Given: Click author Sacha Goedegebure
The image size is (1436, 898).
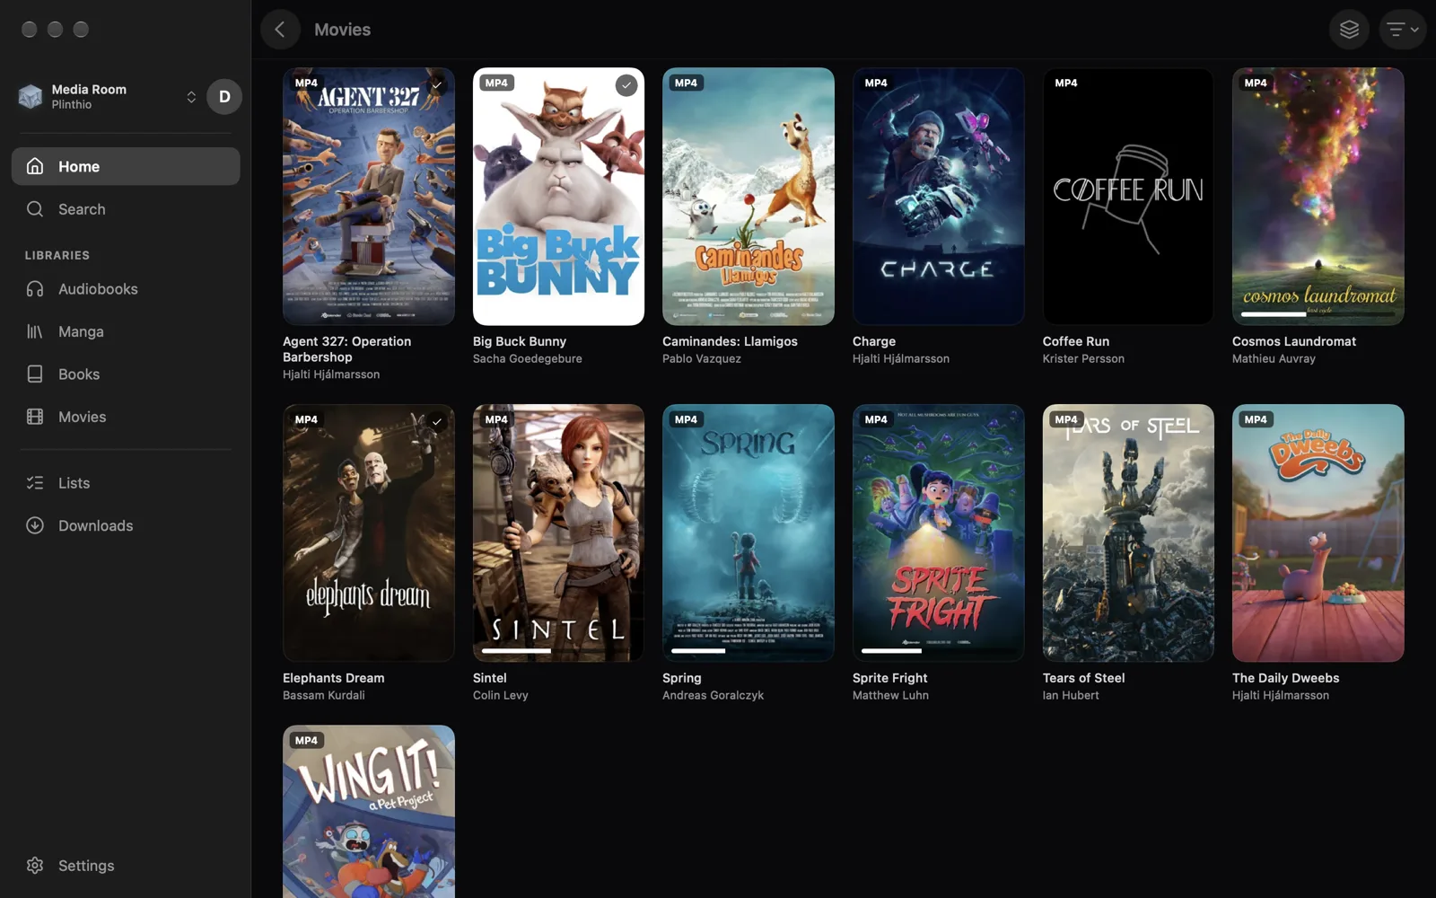Looking at the screenshot, I should 528,358.
